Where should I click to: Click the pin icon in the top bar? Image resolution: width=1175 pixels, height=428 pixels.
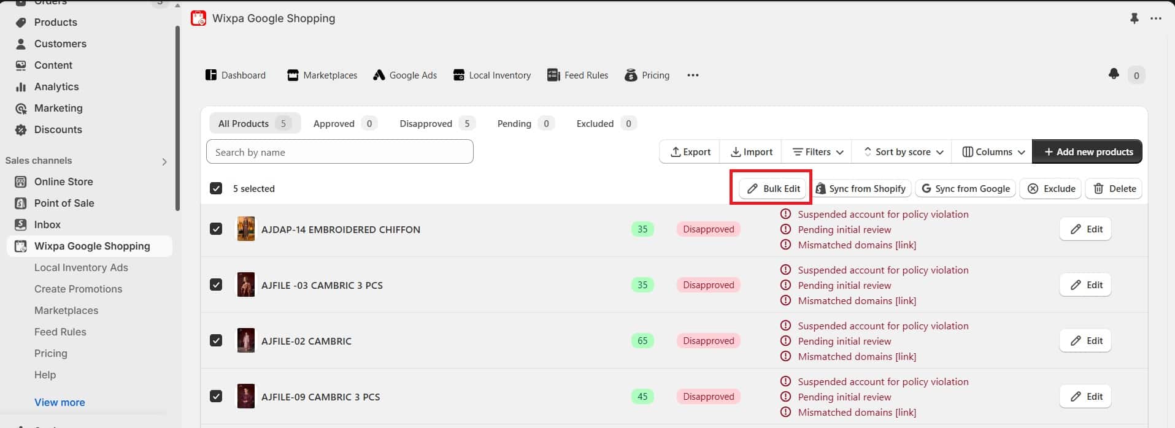(x=1134, y=18)
